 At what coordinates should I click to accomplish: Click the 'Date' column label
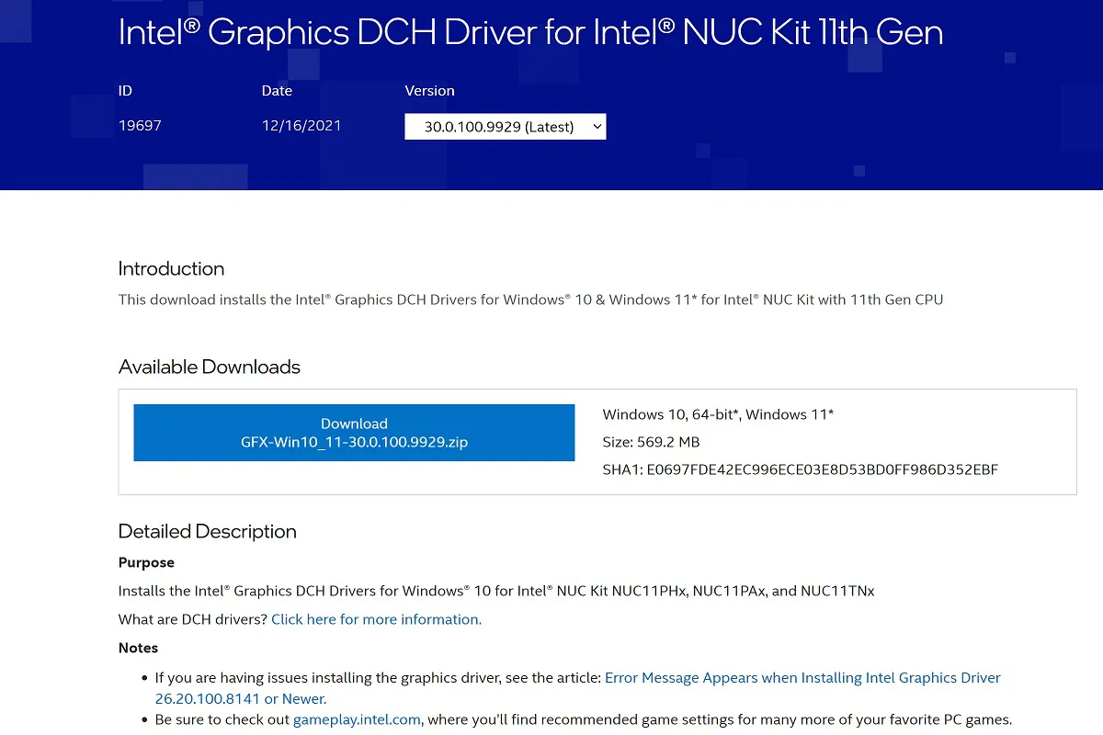point(277,91)
